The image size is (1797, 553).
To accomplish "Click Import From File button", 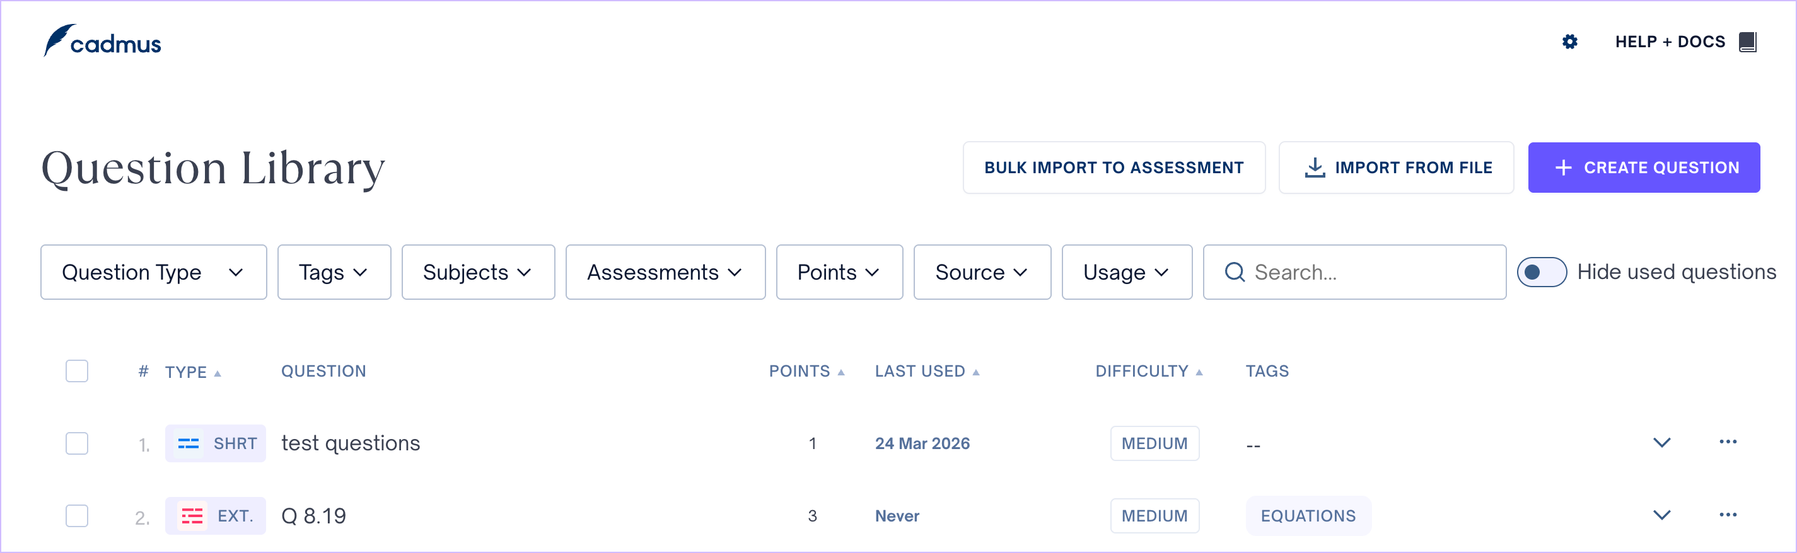I will 1396,168.
